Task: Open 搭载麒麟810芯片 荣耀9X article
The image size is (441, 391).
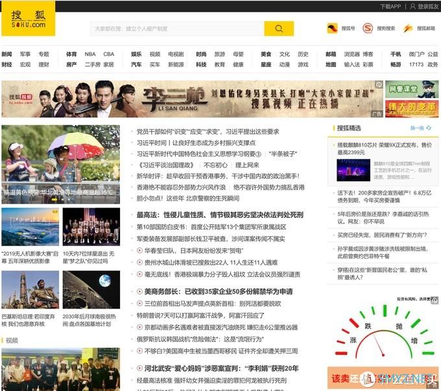Action: pyautogui.click(x=384, y=148)
